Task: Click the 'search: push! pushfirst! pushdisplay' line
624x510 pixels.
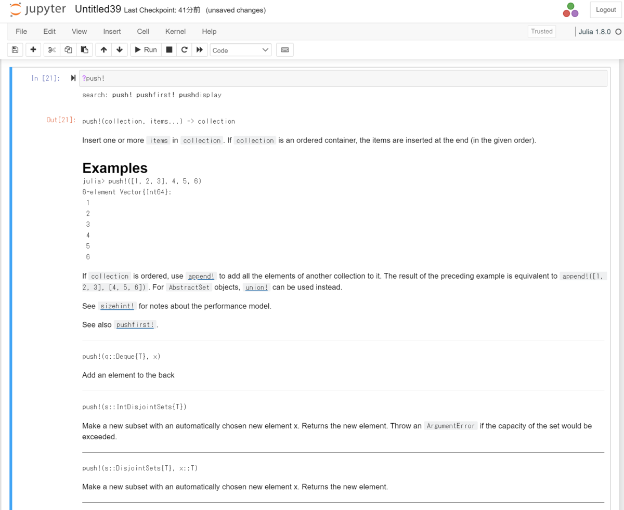Action: point(152,95)
